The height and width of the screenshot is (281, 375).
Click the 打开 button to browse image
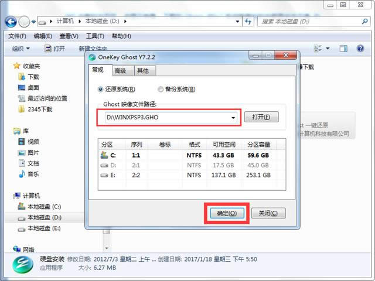click(x=261, y=117)
